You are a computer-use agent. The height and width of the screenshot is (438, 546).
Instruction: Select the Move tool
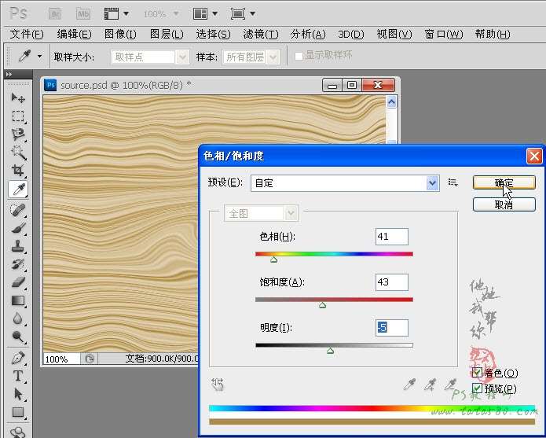[18, 98]
